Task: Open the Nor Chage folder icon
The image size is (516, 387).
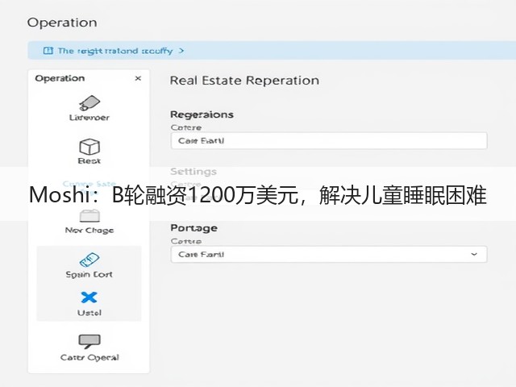Action: pyautogui.click(x=89, y=216)
